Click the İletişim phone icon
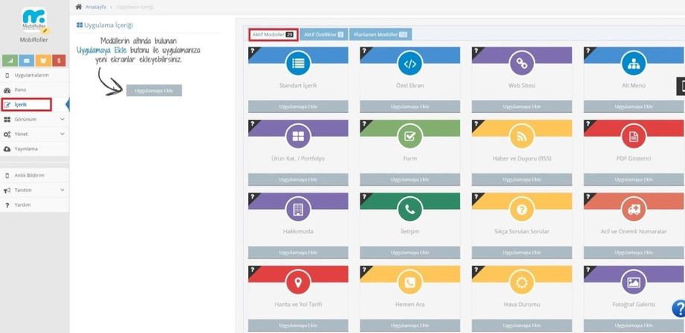The width and height of the screenshot is (685, 333). click(410, 210)
